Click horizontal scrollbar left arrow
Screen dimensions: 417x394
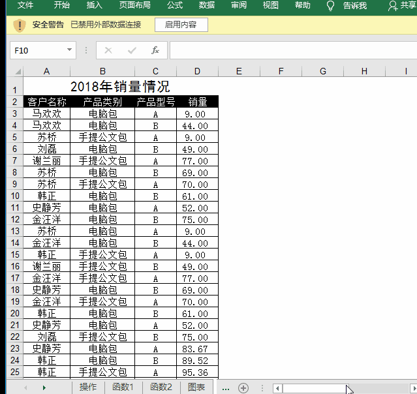click(x=277, y=388)
